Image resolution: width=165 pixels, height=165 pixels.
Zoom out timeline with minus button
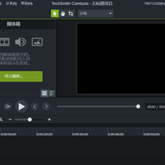[x=10, y=120]
